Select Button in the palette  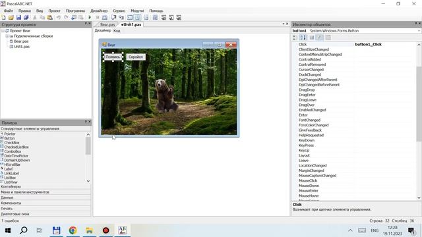[9, 138]
